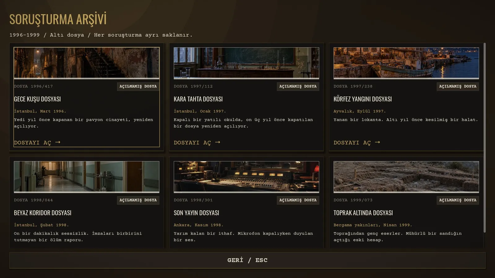Click the Toprak Altında Dosyası title
Image resolution: width=495 pixels, height=278 pixels.
coord(363,213)
